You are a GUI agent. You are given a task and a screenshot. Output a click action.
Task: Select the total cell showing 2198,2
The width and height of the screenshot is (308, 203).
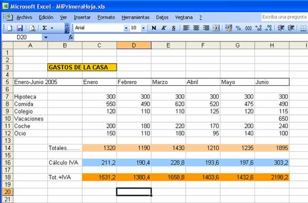point(272,177)
